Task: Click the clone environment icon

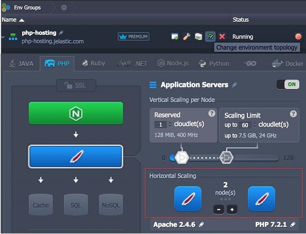Action: click(x=199, y=36)
